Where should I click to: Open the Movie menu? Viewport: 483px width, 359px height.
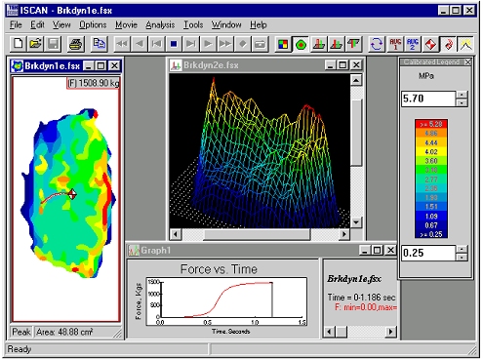coord(126,24)
